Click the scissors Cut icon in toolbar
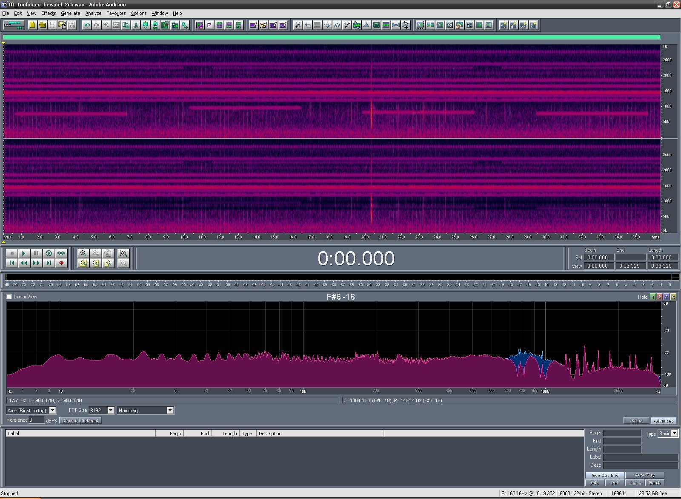The height and width of the screenshot is (499, 681). (136, 26)
